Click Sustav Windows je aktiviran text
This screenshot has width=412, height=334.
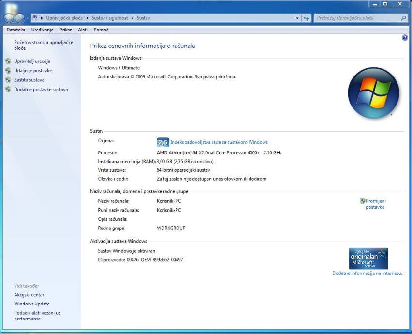pos(126,251)
